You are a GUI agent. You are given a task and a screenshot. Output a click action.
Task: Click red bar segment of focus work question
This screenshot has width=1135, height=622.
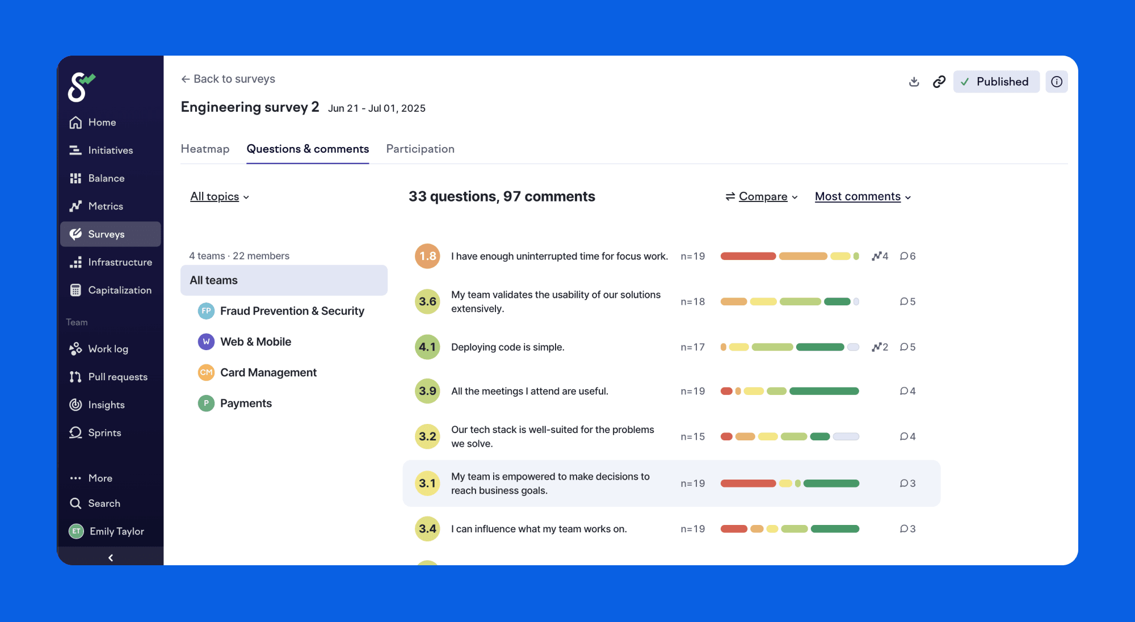[x=748, y=256]
